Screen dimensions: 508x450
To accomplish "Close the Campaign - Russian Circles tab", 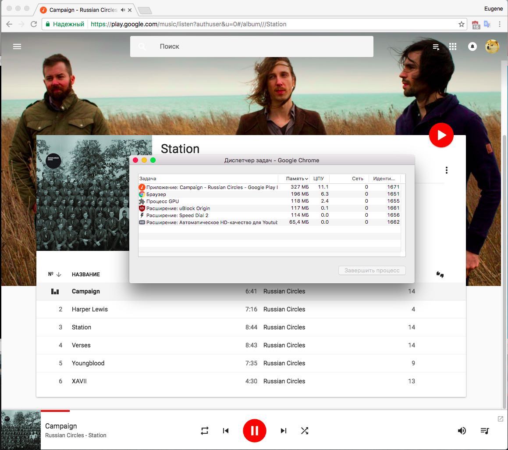I will (x=130, y=10).
